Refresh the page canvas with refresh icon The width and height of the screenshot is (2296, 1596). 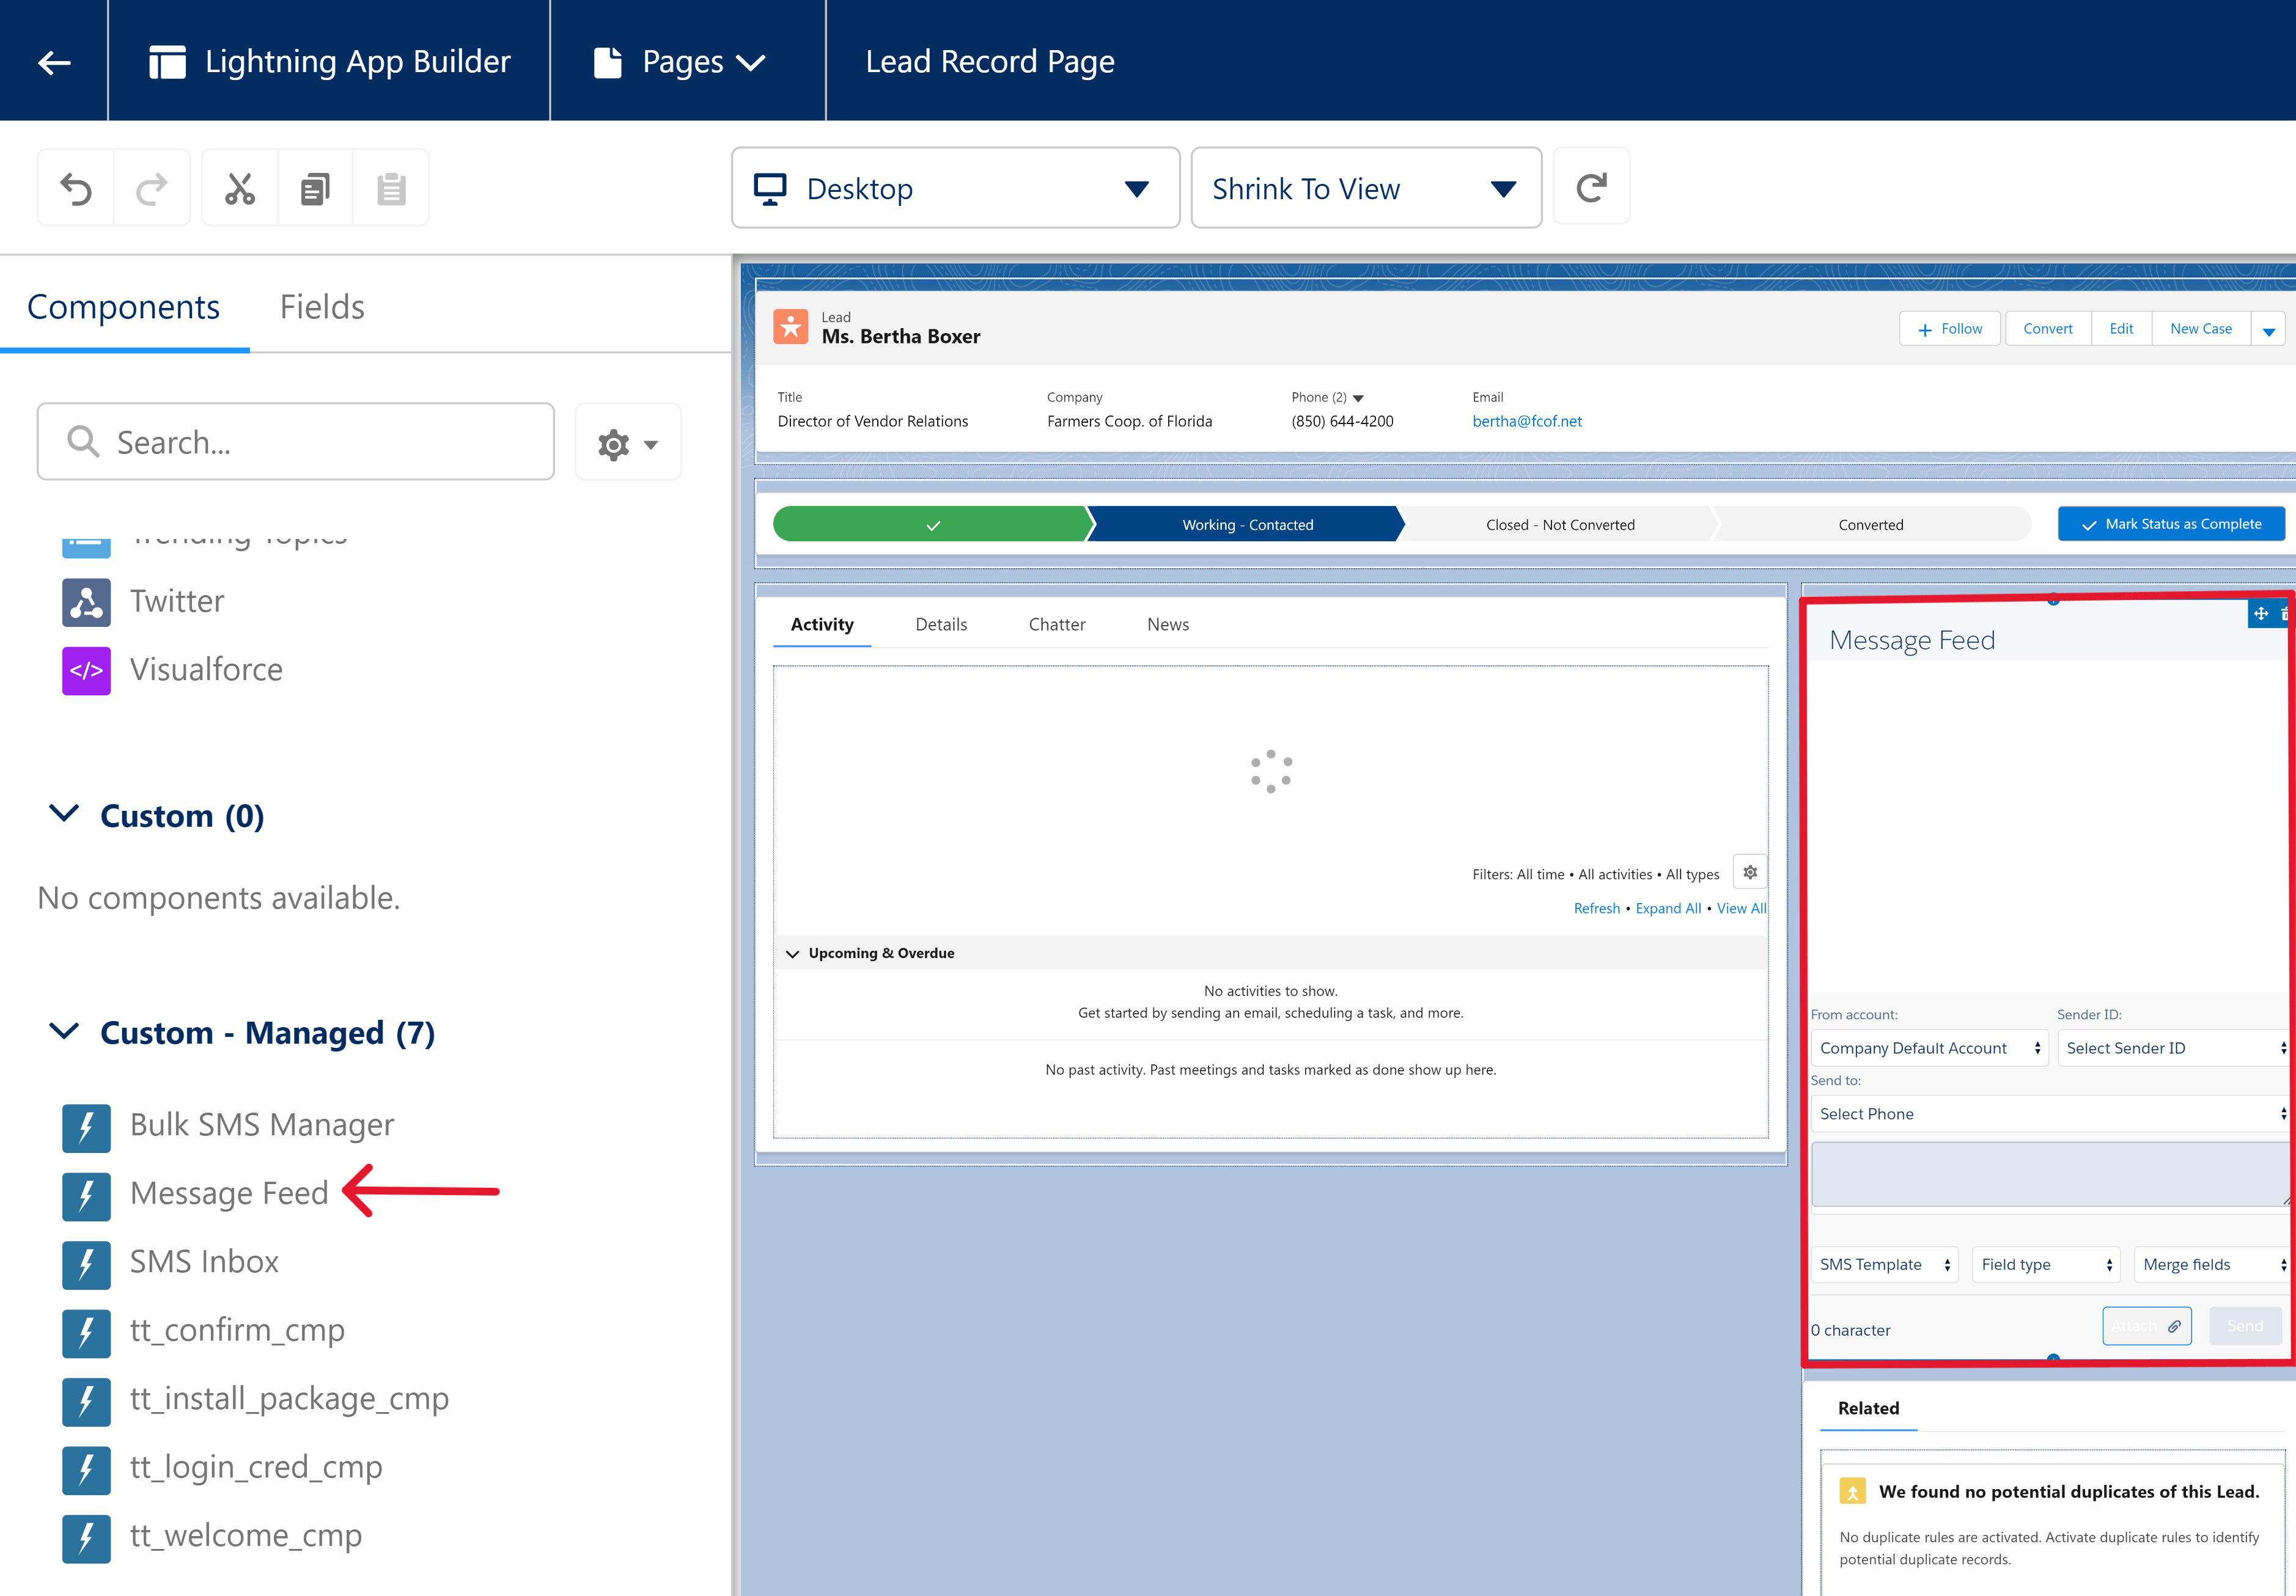[1591, 186]
